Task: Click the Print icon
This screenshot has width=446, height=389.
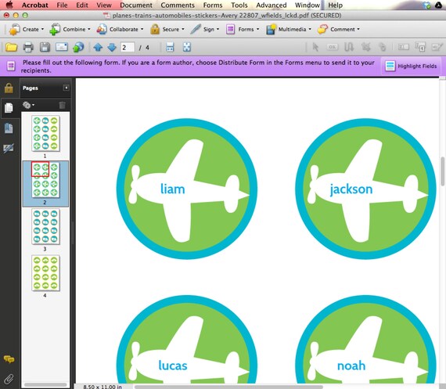Action: coord(28,47)
